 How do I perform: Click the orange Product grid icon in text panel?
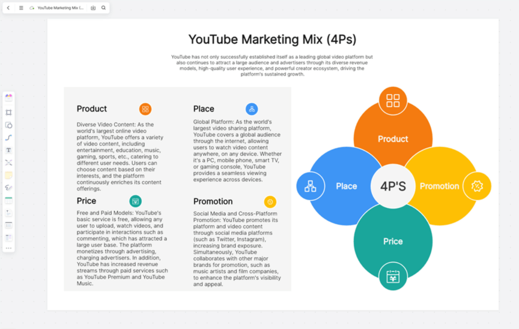coord(145,109)
